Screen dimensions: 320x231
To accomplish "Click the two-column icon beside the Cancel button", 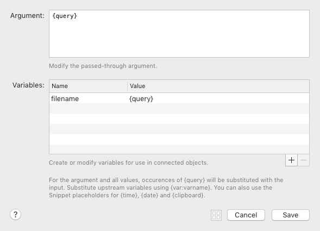I will point(216,215).
